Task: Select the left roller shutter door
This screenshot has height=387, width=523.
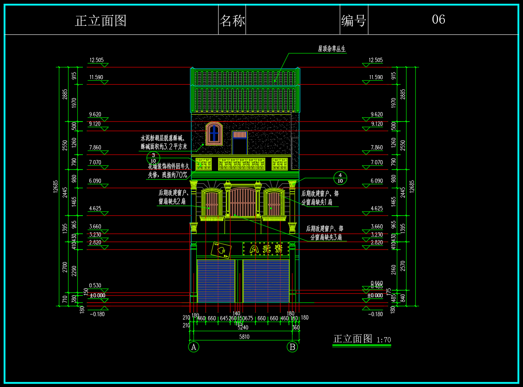Action: (216, 281)
